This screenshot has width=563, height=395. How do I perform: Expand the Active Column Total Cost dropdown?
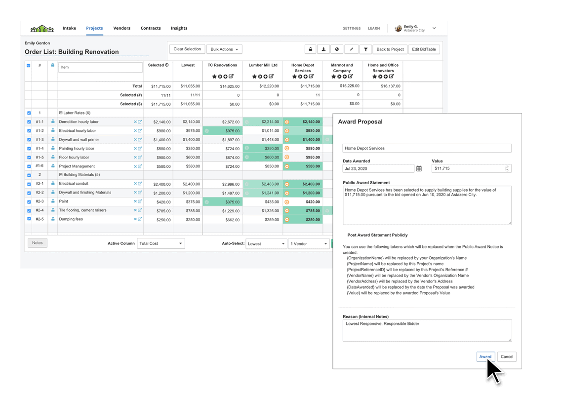tap(161, 243)
